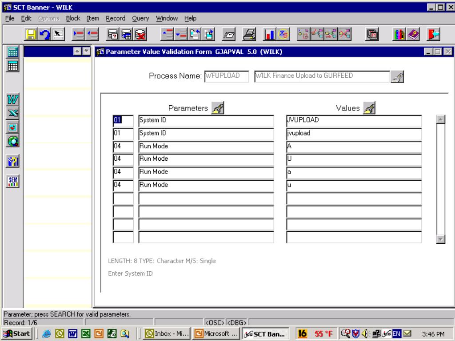The width and height of the screenshot is (455, 341).
Task: Click the Process Name WFUPLOAD field
Action: [227, 76]
